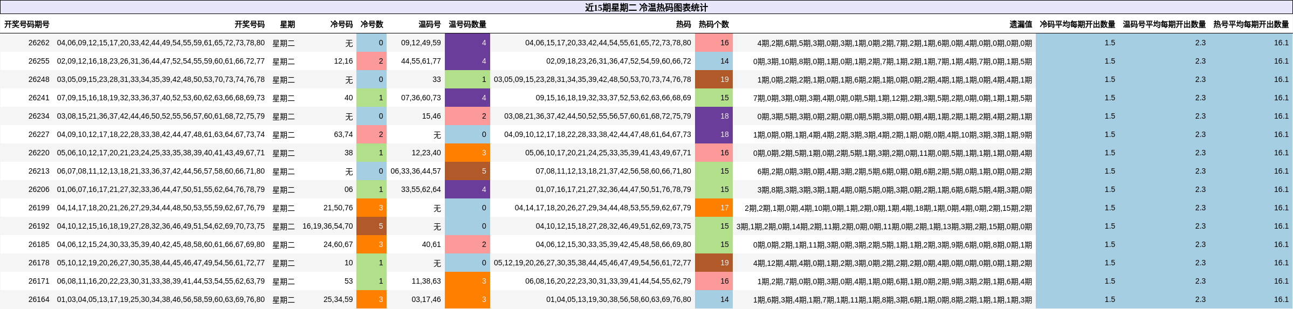
Task: Click cold numbers cell 21,50,76
Action: tap(339, 208)
